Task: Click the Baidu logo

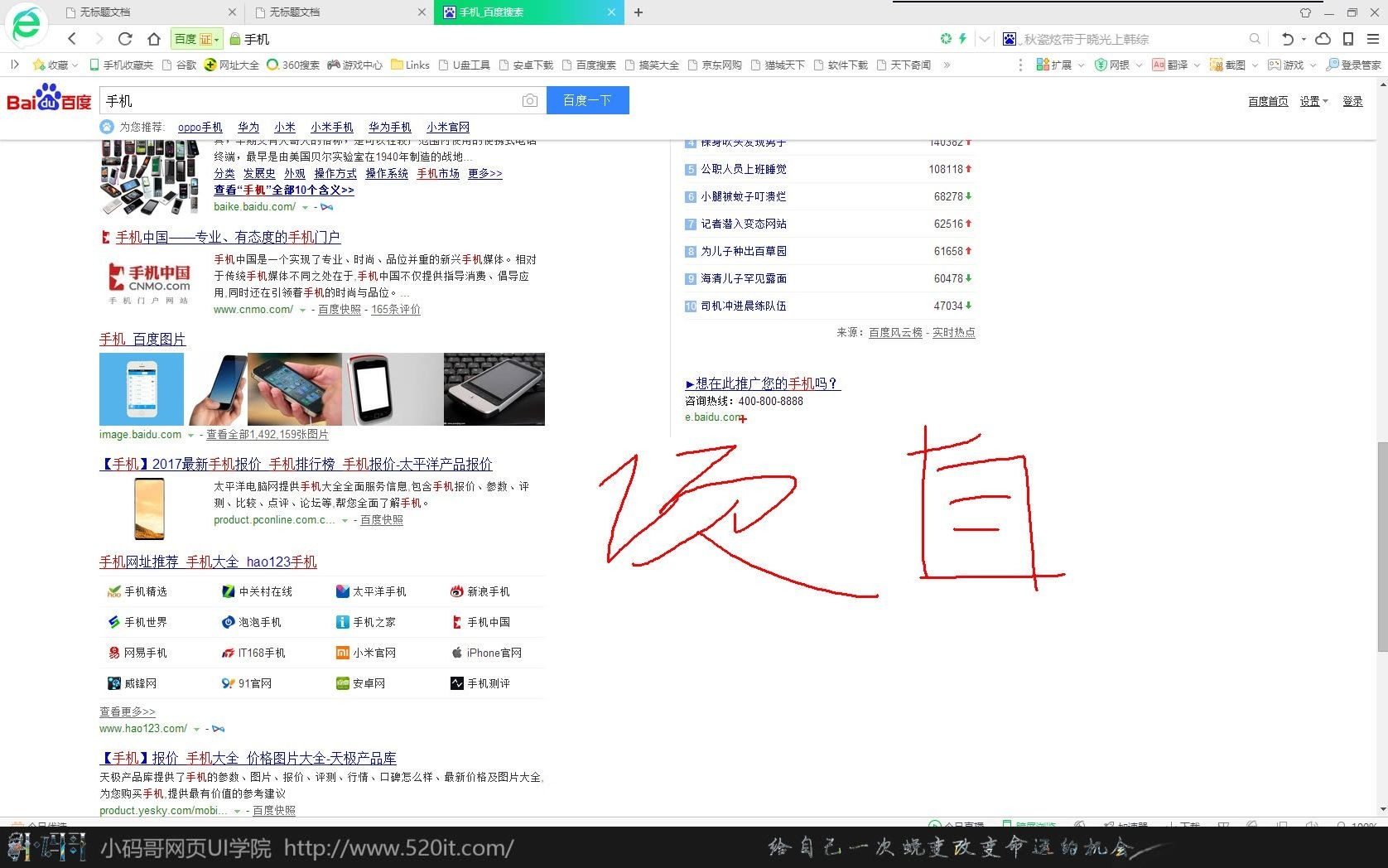Action: 49,98
